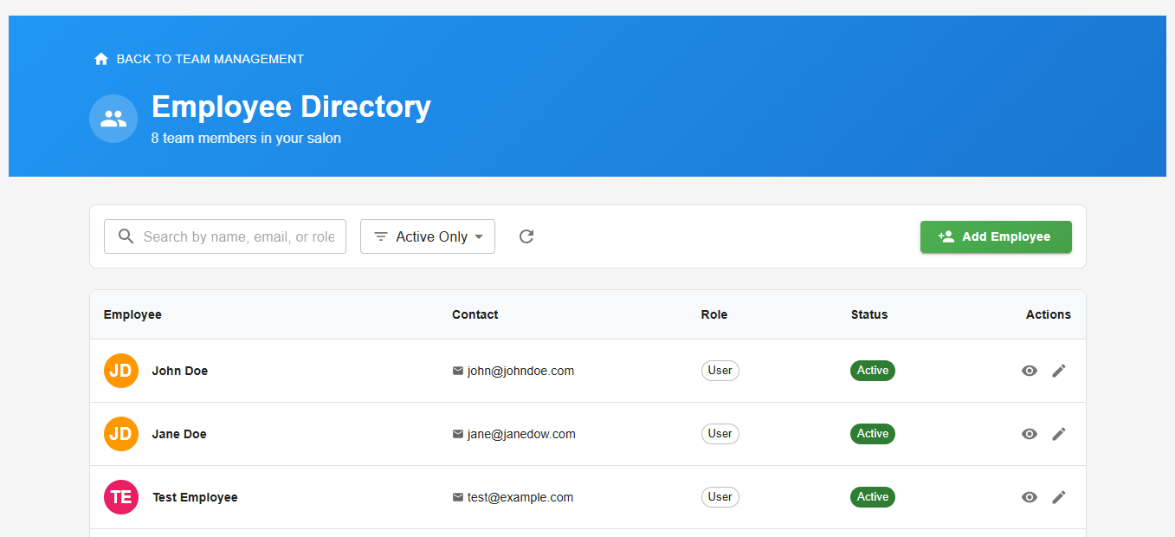Click the 8 team members in your salon text
The height and width of the screenshot is (537, 1175).
point(246,139)
